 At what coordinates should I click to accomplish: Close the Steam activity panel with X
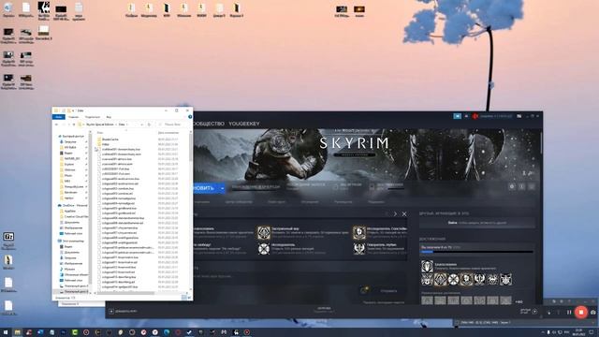click(x=404, y=214)
